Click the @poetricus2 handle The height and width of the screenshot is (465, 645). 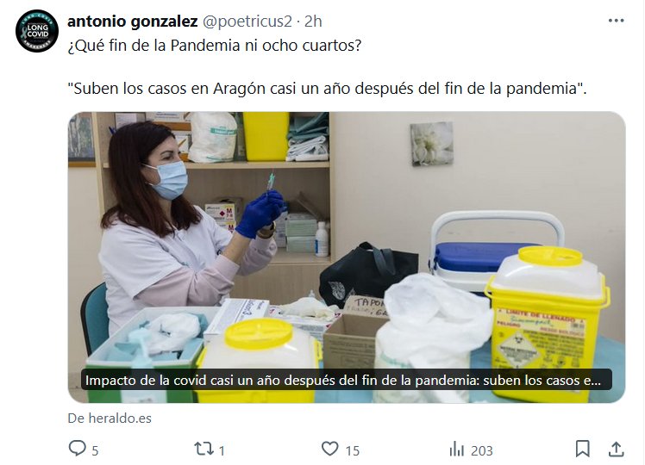click(247, 22)
